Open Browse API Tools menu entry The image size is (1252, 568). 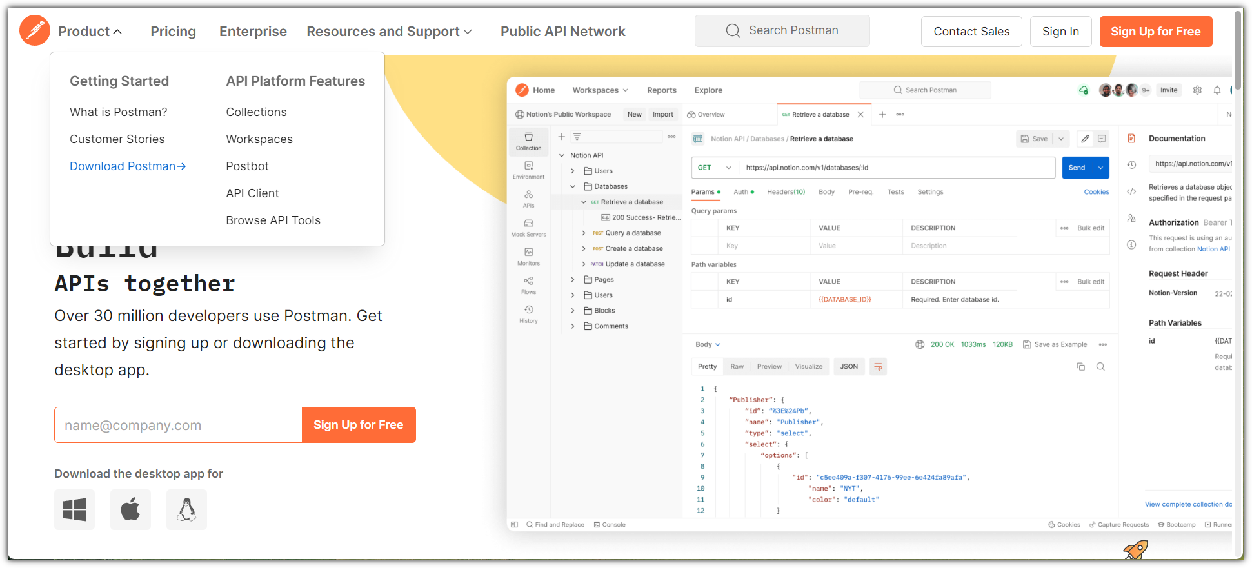point(273,220)
